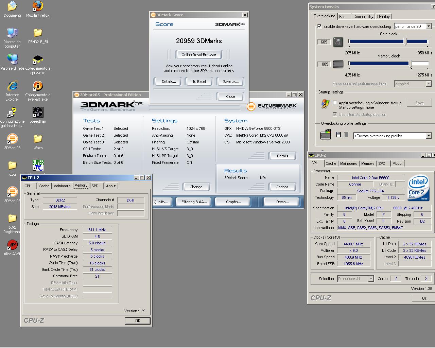The height and width of the screenshot is (348, 435).
Task: Open the Risorse di rete icon
Action: [x=12, y=62]
